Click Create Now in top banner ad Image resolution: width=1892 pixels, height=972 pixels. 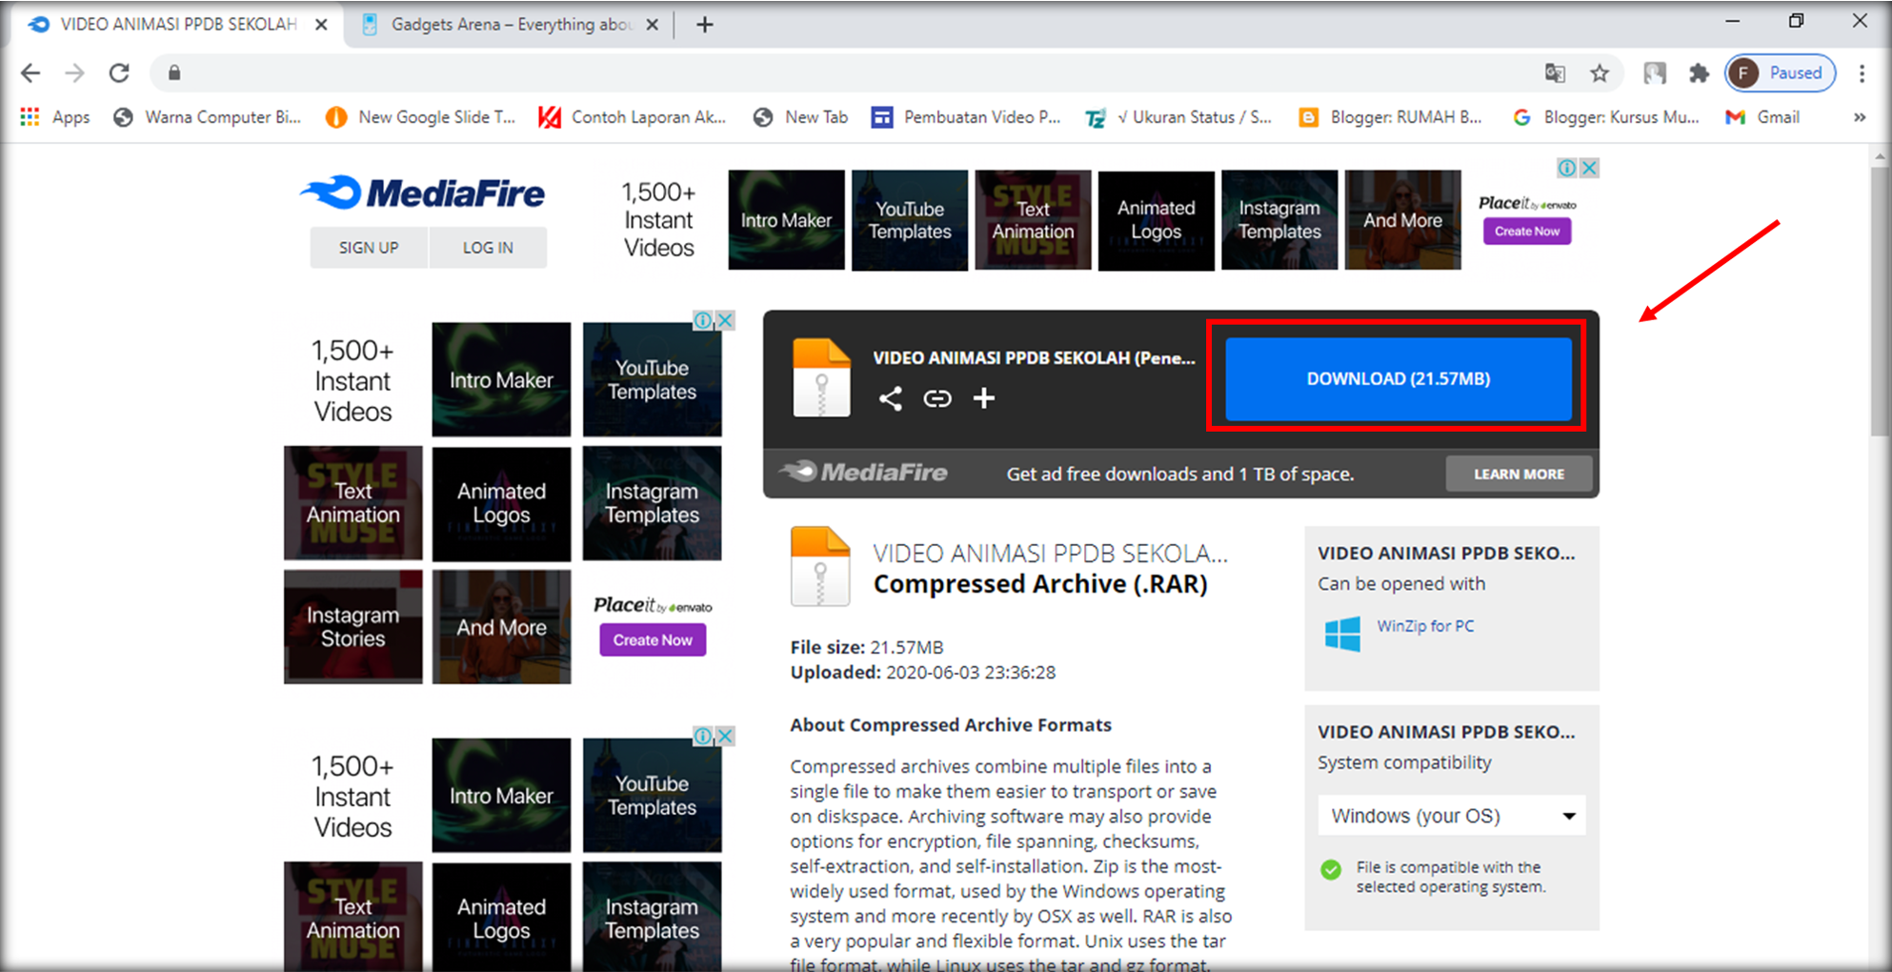(x=1526, y=232)
